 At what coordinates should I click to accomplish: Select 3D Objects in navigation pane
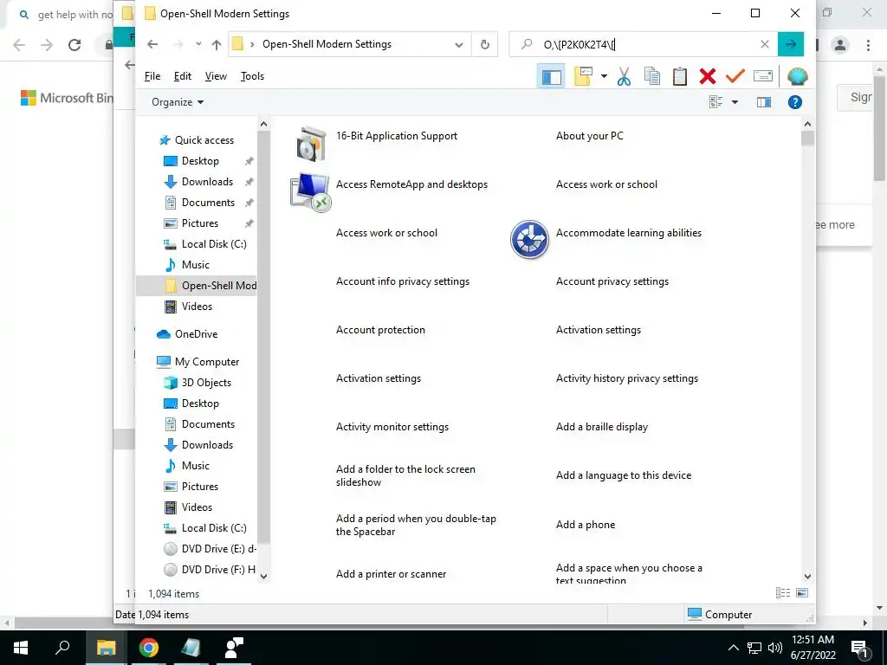pos(206,383)
